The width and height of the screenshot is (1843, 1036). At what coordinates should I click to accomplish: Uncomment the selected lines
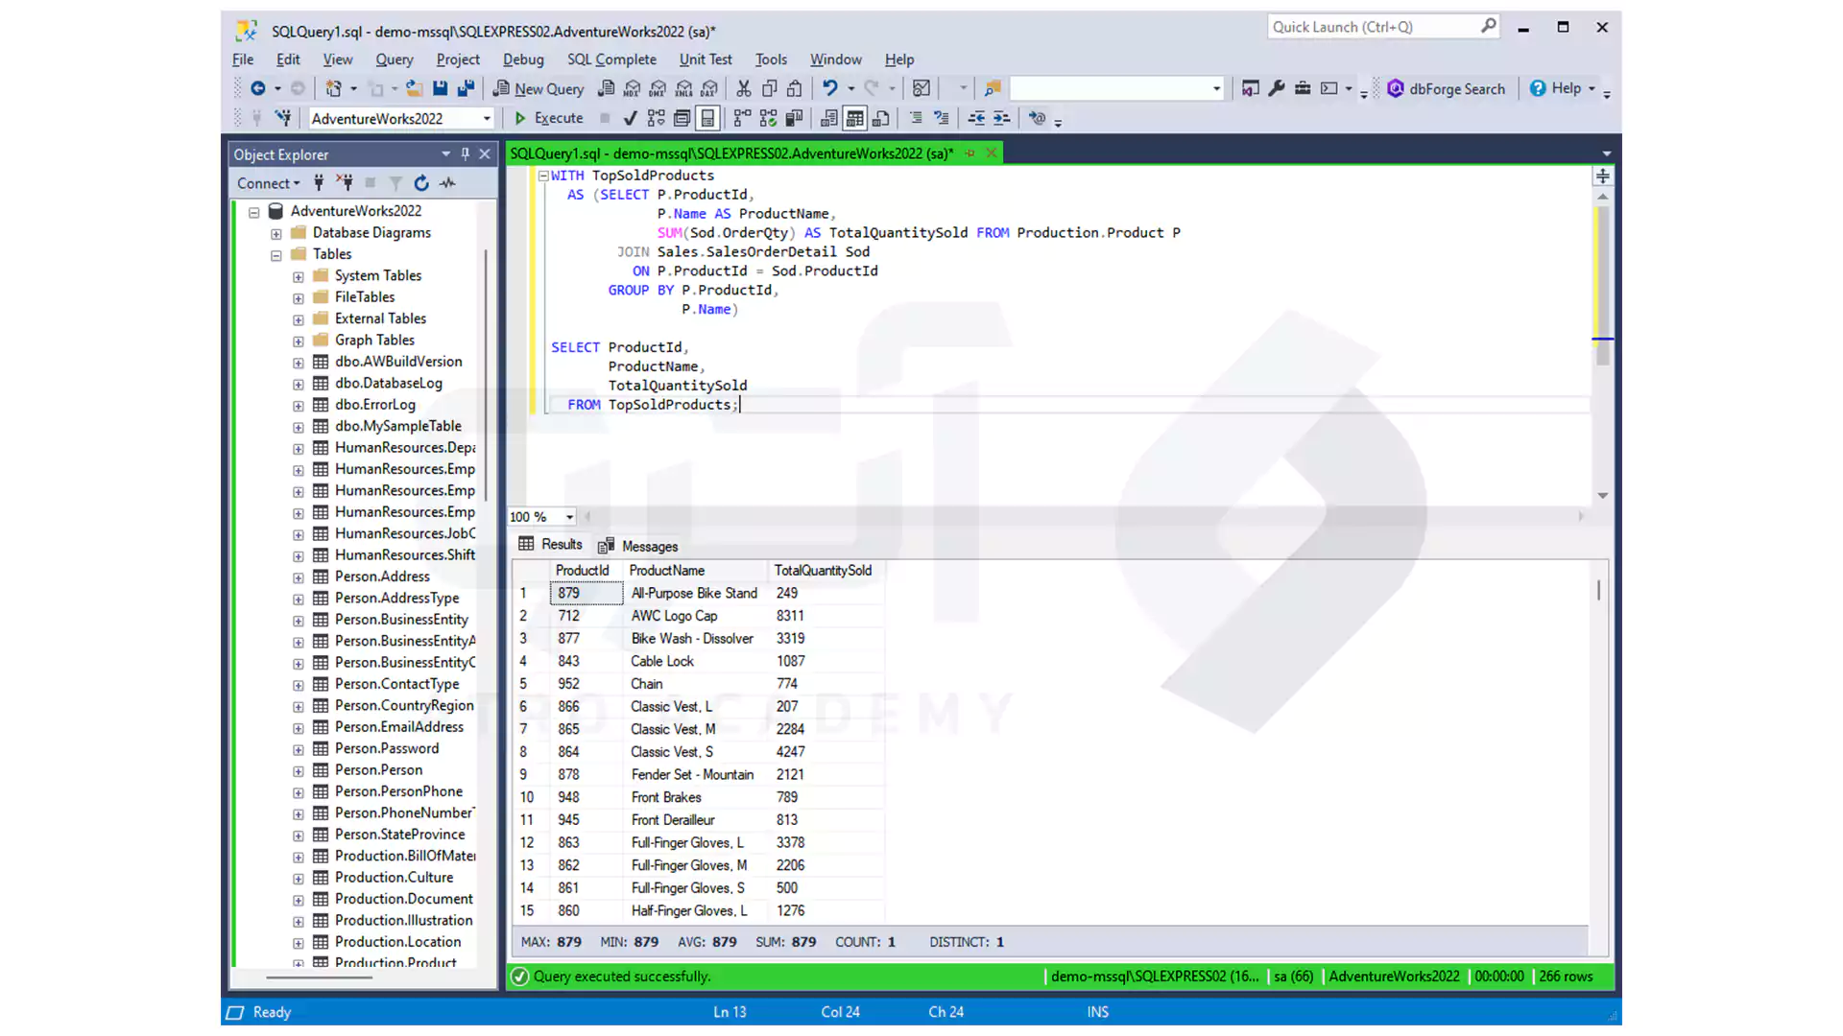point(942,118)
